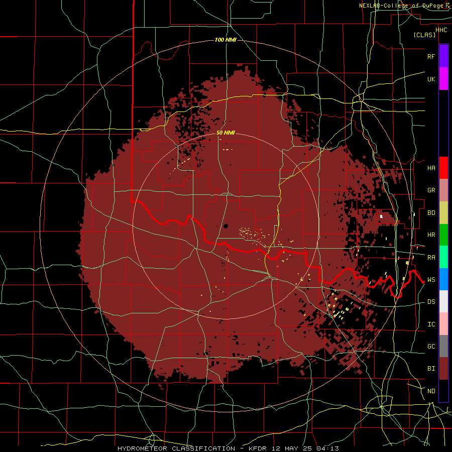Click the DS legend label
Viewport: 452px width, 452px height.
click(x=431, y=301)
